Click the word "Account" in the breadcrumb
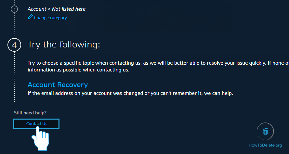Screen dimensions: 289x154 coord(37,9)
